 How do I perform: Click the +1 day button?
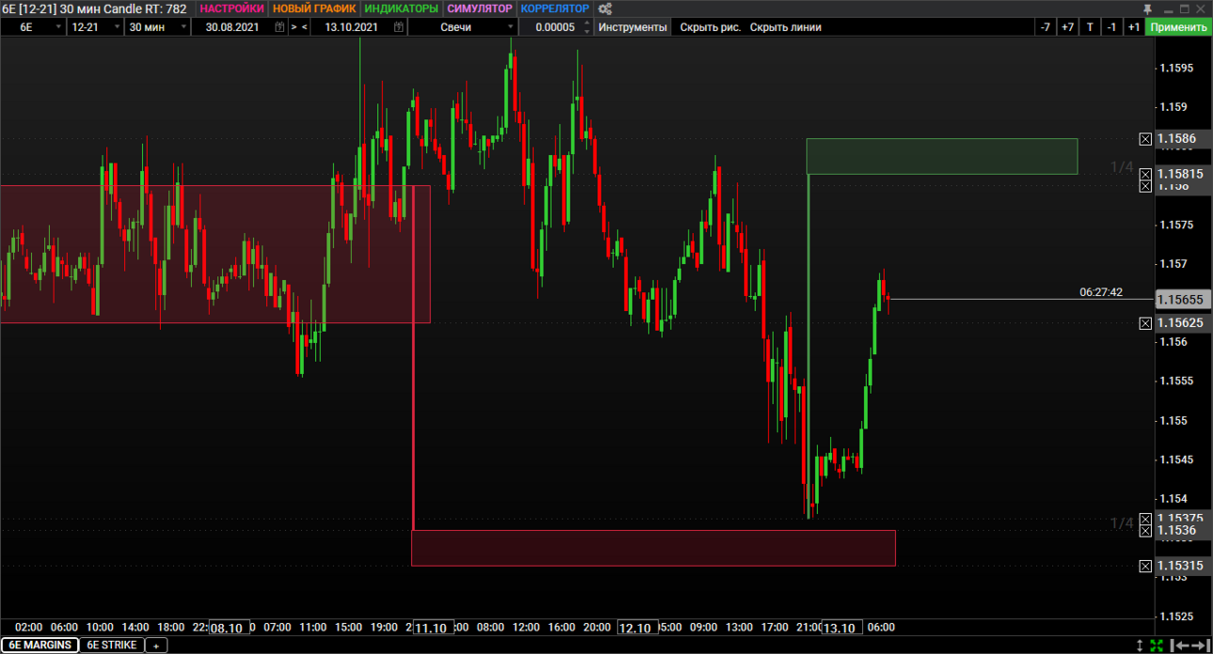click(x=1134, y=27)
